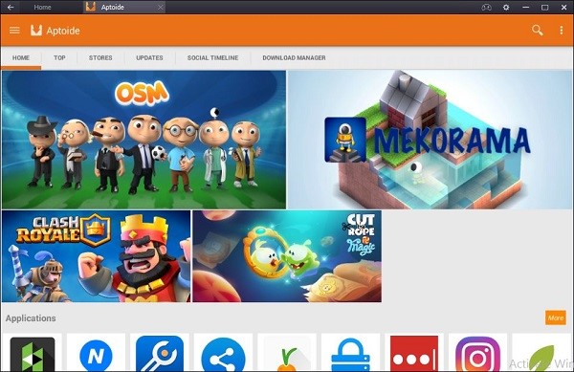574x372 pixels.
Task: Switch to the Home tab in title bar
Action: pos(42,7)
